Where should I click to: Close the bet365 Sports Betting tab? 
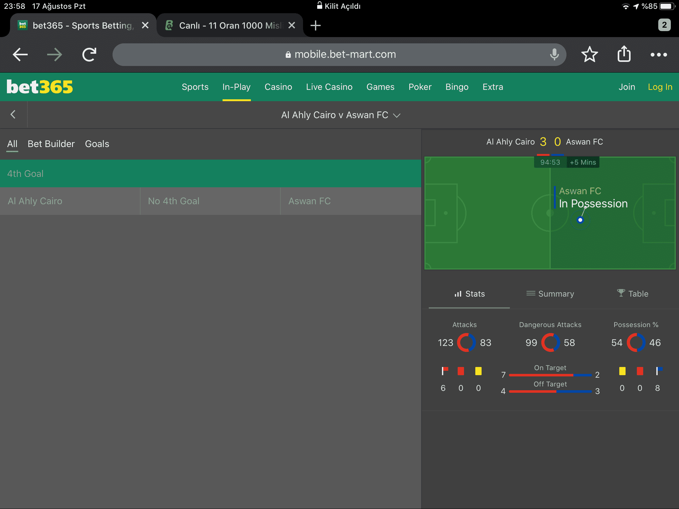coord(145,25)
